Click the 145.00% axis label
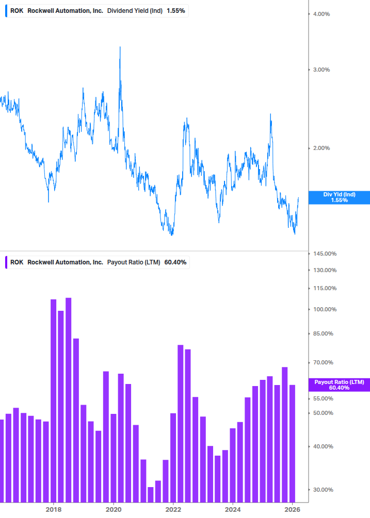Viewport: 370px width, 518px height. pyautogui.click(x=325, y=254)
